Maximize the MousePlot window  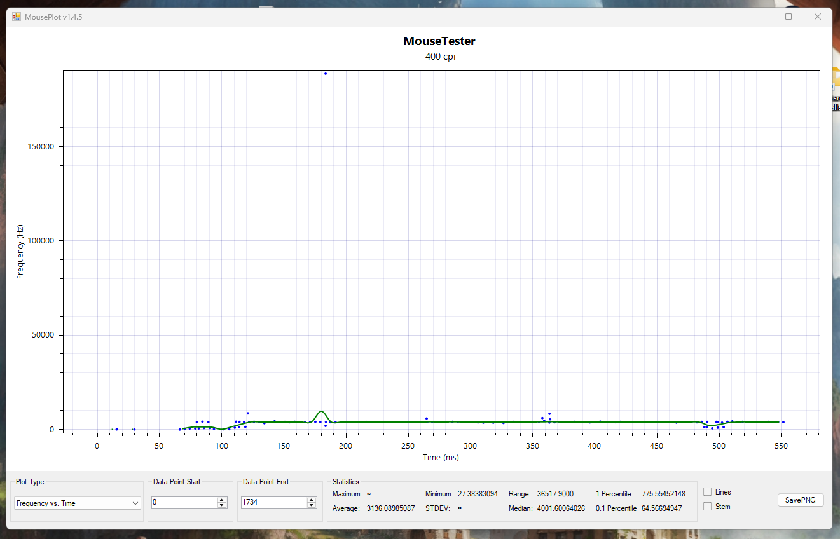(x=788, y=17)
